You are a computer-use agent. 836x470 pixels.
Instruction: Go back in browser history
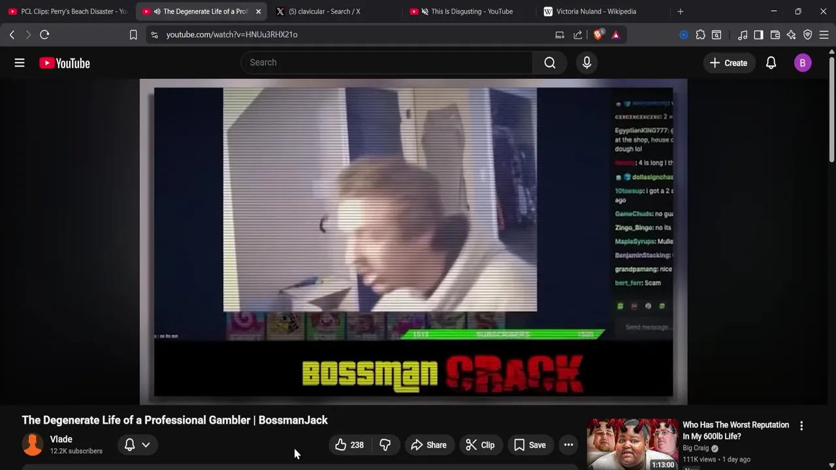tap(12, 35)
